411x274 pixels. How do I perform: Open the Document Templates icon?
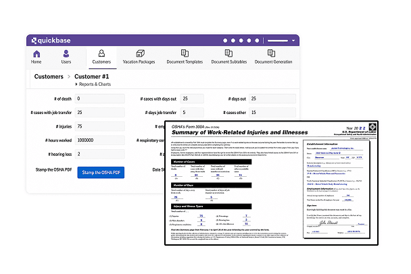pos(185,53)
